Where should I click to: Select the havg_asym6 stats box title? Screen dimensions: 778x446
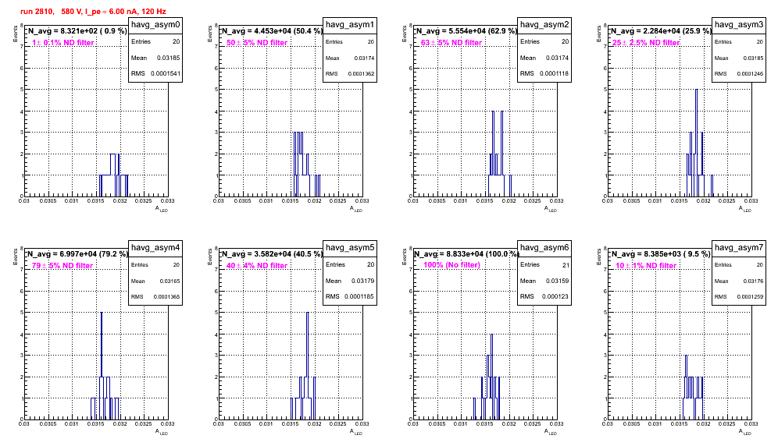coord(544,248)
